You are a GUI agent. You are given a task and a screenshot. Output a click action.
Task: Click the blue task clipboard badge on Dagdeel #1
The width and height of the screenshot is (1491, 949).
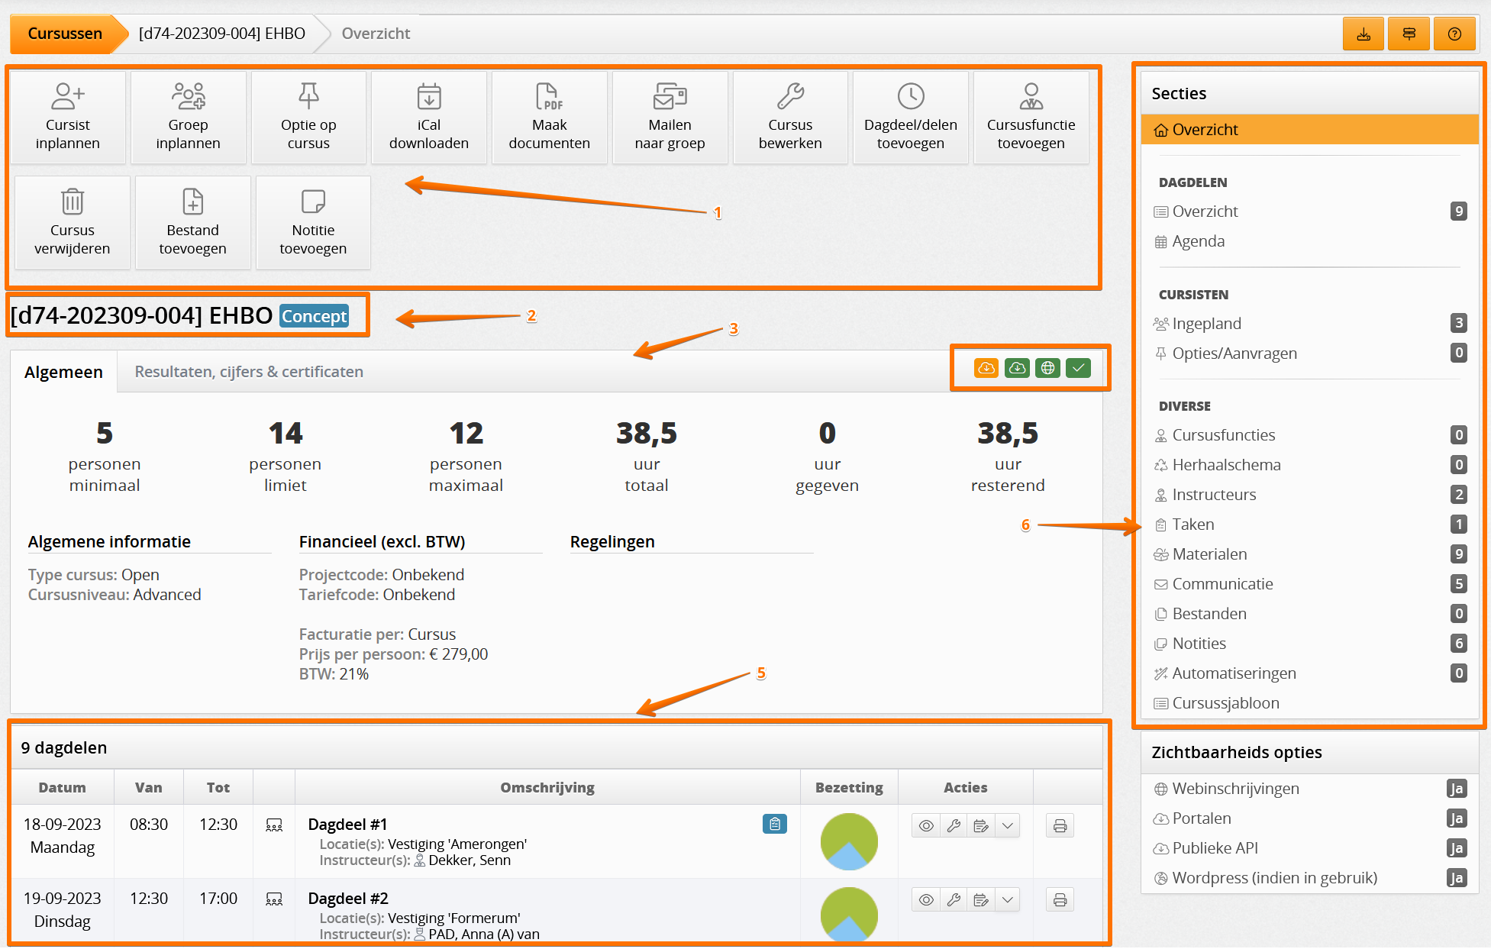tap(774, 824)
